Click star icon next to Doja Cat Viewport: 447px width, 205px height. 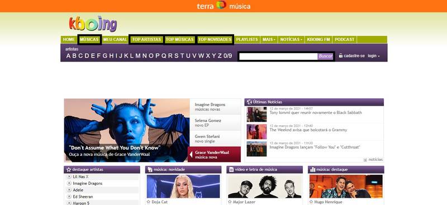pyautogui.click(x=149, y=202)
